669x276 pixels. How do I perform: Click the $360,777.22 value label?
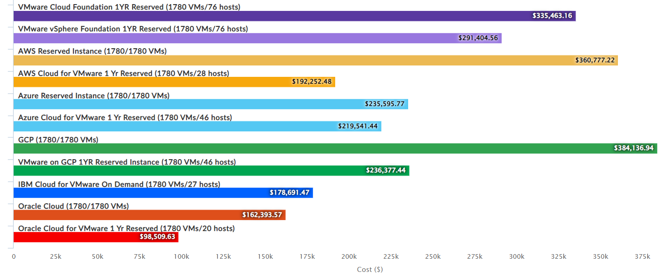[x=595, y=60]
